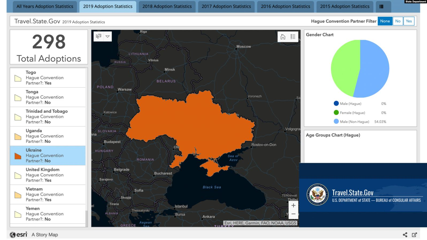Zoom out on the map
Viewport: 427px width, 240px height.
[x=293, y=214]
